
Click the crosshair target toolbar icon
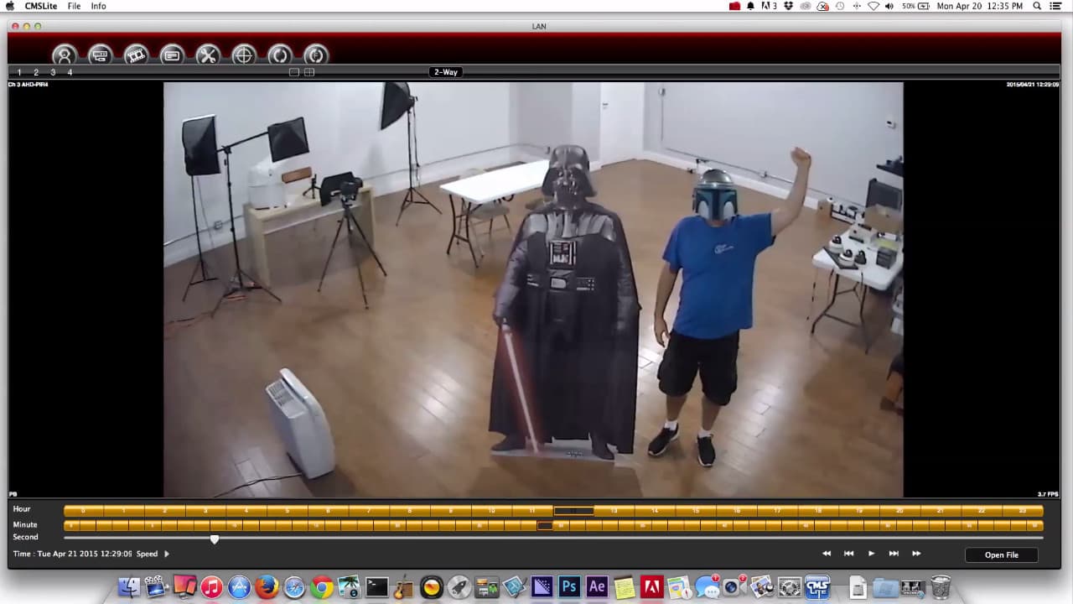click(x=243, y=55)
